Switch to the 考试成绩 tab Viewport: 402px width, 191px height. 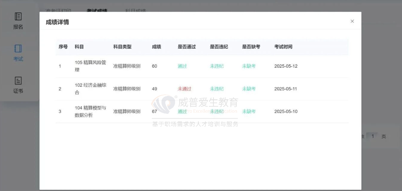click(x=97, y=10)
